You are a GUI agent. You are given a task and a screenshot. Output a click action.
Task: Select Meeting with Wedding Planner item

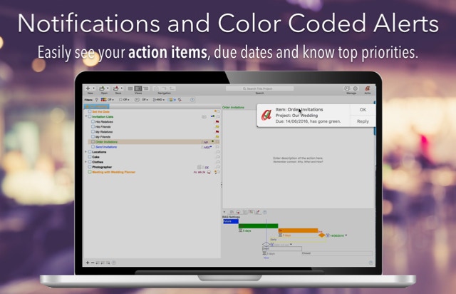[x=114, y=172]
